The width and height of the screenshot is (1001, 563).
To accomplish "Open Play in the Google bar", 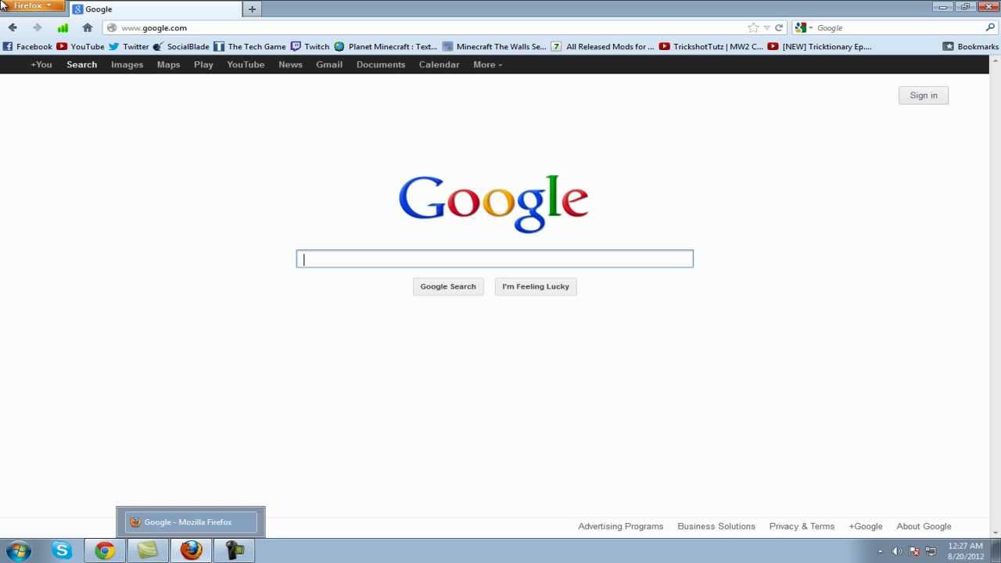I will (203, 65).
